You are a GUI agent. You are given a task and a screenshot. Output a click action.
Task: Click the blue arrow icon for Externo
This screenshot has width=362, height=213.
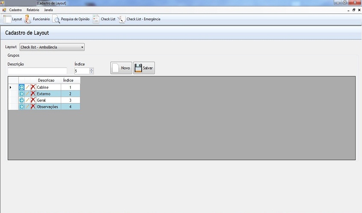[x=21, y=94]
